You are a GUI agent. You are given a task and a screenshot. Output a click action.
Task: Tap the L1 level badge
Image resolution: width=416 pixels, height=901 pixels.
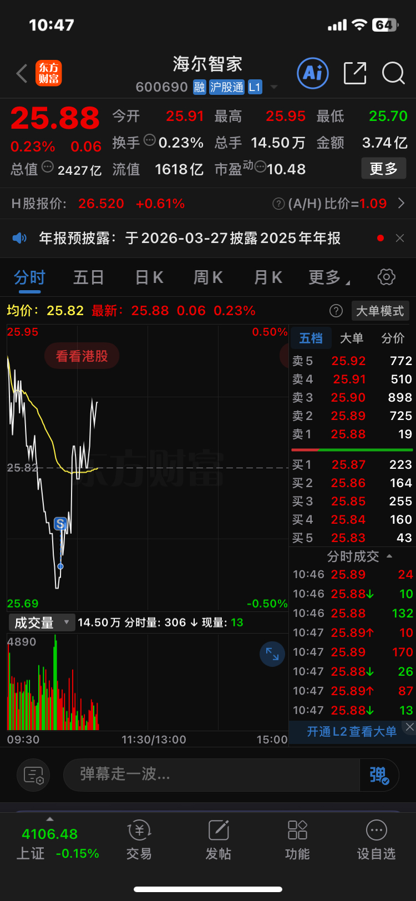(255, 87)
